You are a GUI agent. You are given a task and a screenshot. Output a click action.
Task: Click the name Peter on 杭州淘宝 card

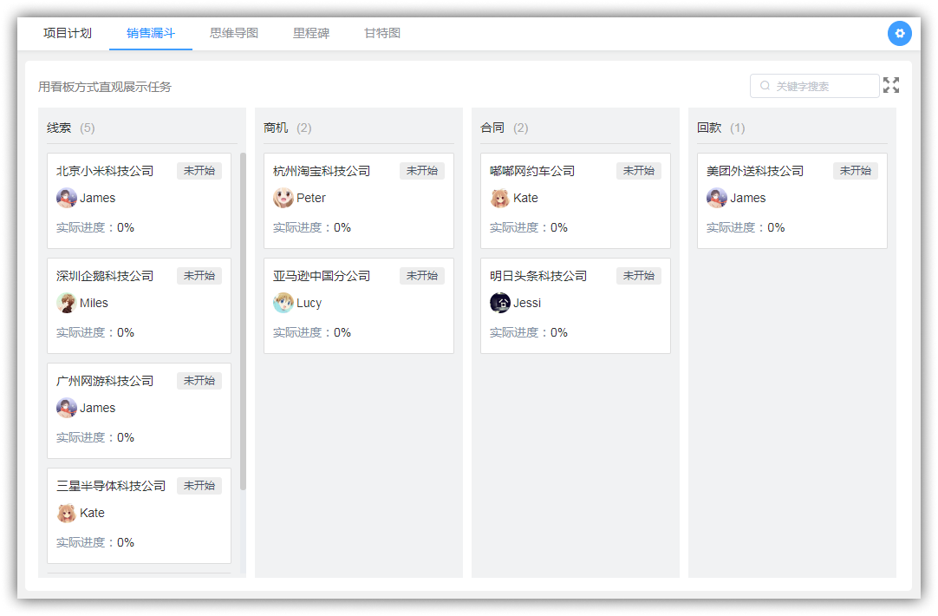pos(311,198)
